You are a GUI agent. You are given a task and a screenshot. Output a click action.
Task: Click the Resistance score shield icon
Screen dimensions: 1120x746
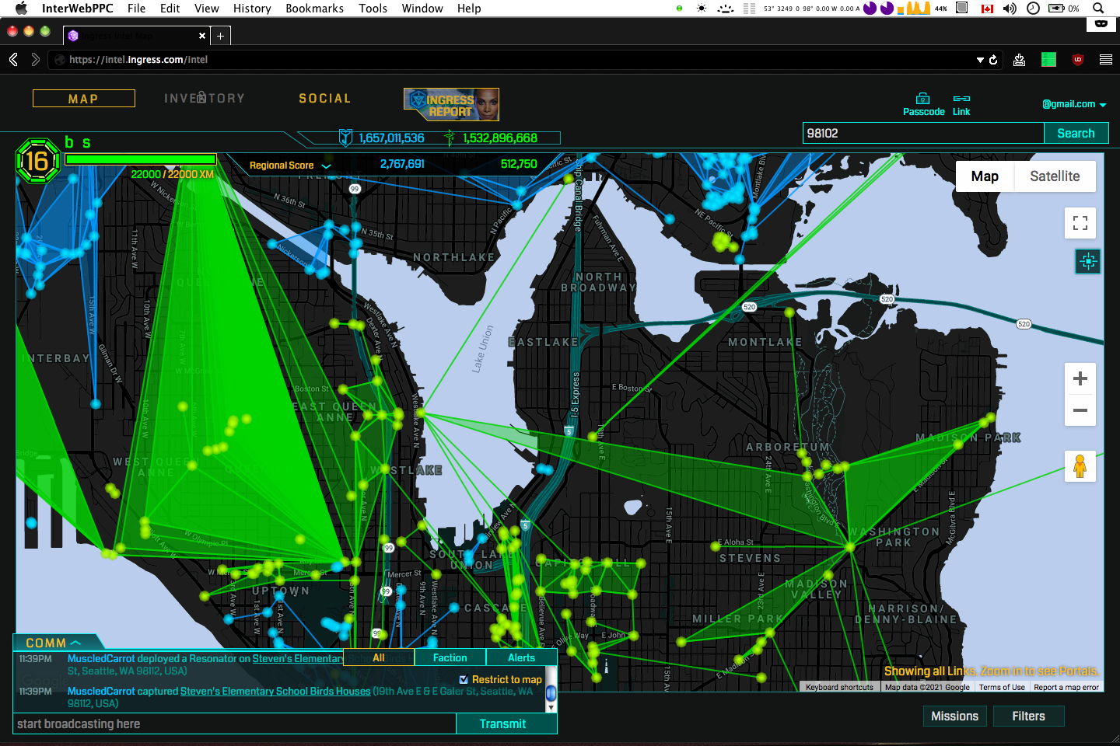346,138
